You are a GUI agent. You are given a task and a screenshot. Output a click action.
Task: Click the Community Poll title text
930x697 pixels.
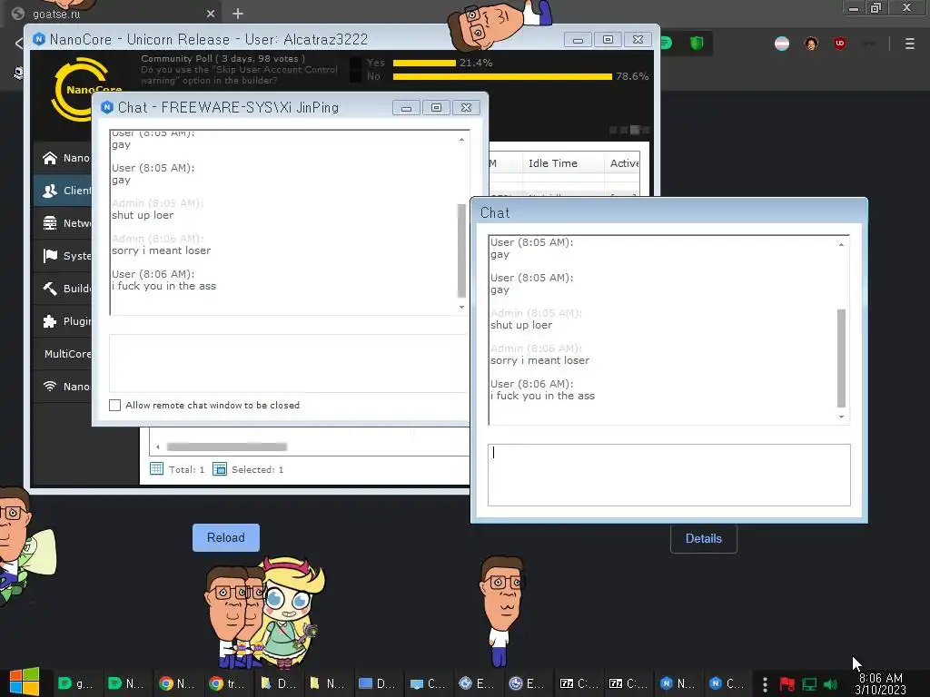tap(223, 58)
